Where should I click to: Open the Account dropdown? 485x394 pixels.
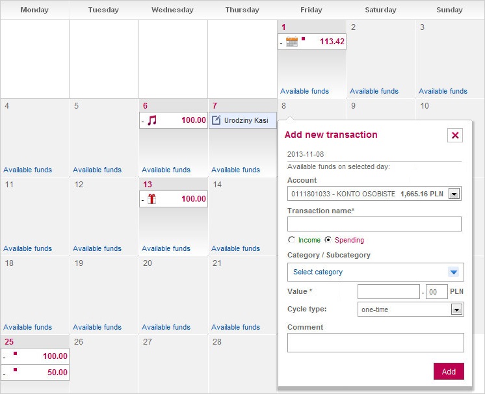point(454,194)
